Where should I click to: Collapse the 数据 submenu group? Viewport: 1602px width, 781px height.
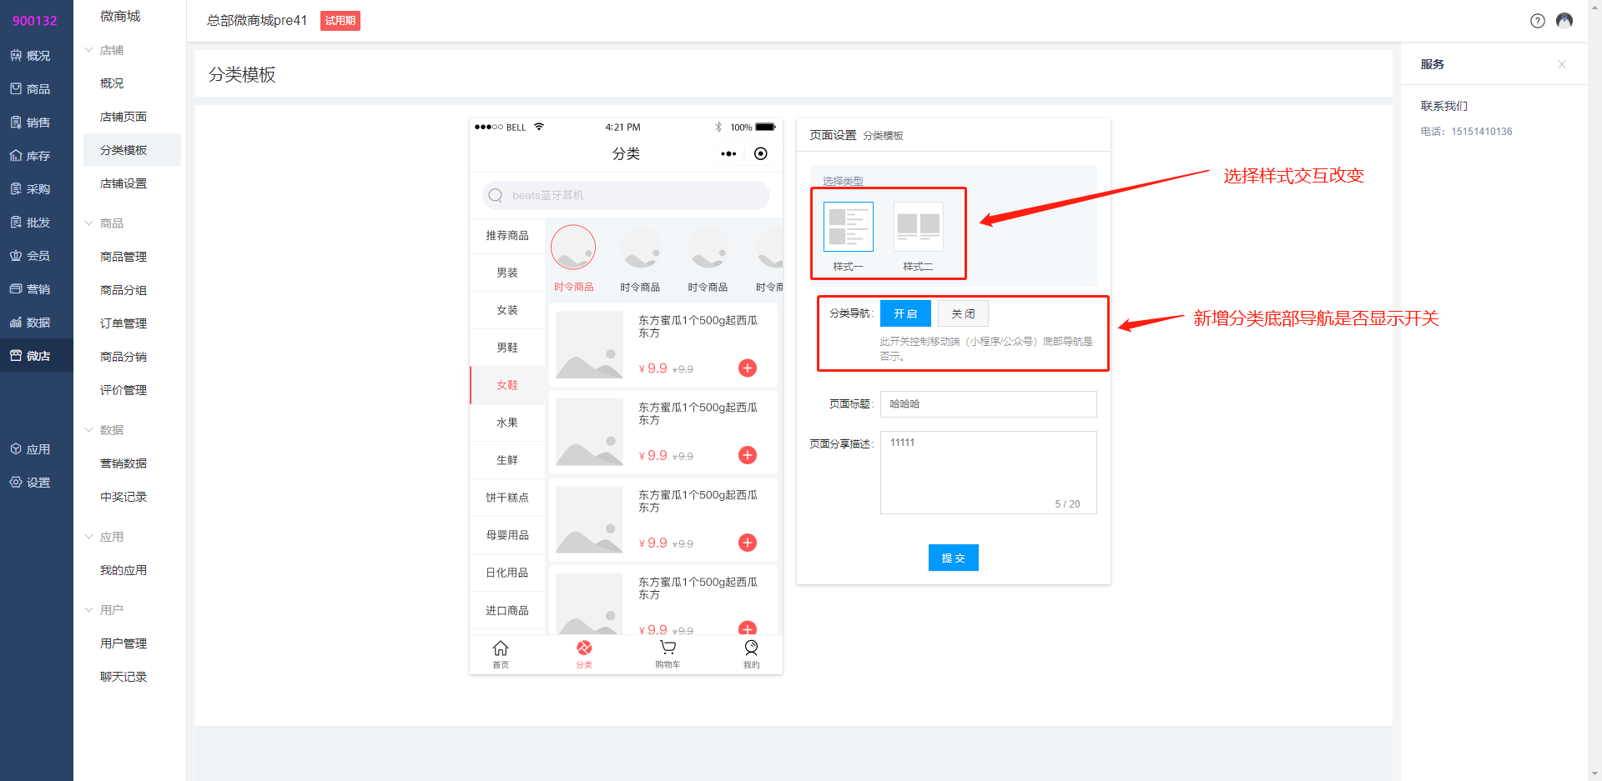(x=89, y=430)
